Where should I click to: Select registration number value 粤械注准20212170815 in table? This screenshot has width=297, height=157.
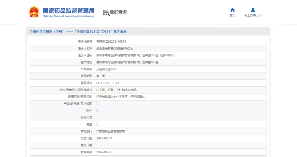click(111, 42)
